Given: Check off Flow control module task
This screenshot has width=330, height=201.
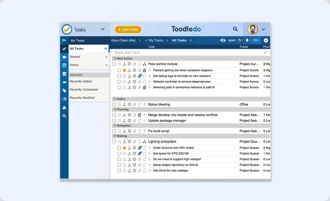Looking at the screenshot, I should click(114, 64).
